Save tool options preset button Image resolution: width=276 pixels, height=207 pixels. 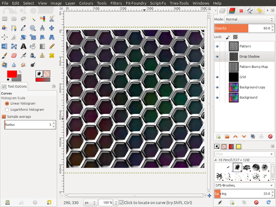(x=8, y=202)
